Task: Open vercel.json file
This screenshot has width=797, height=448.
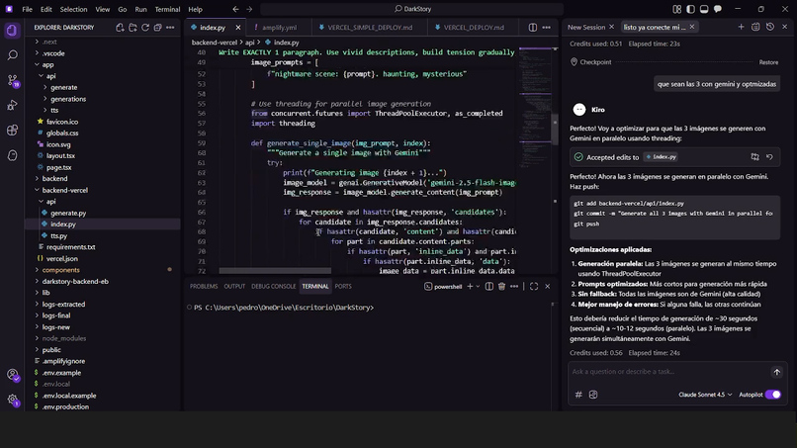Action: tap(61, 259)
